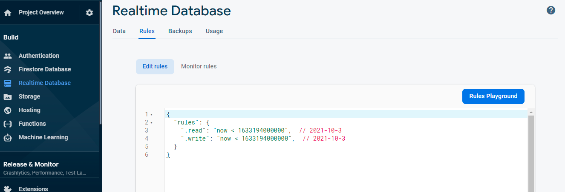Image resolution: width=565 pixels, height=192 pixels.
Task: Click the rules editor vertical scrollbar
Action: (531, 153)
